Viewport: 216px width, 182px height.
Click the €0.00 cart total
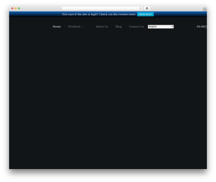[x=200, y=27]
